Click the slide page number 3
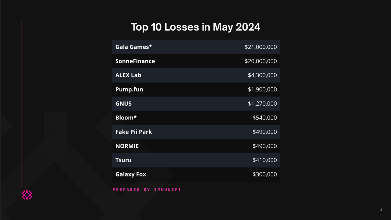This screenshot has height=220, width=391. point(381,209)
